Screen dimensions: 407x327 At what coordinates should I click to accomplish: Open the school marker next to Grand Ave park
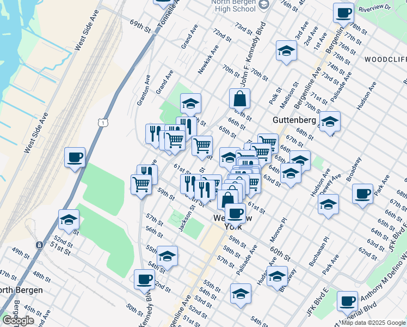[190, 104]
